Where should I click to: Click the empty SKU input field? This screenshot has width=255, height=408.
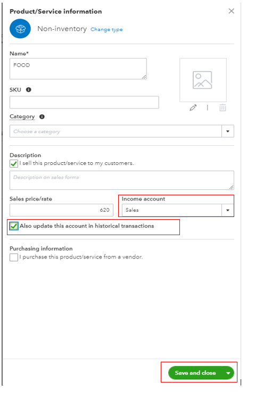pos(84,102)
